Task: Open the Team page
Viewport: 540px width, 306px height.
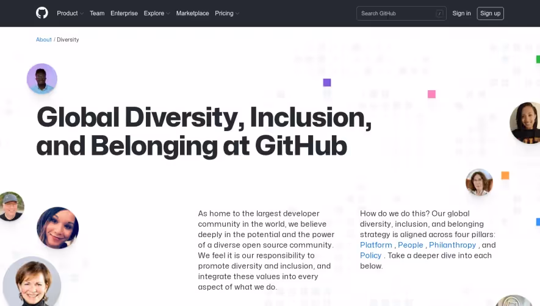Action: pos(97,13)
